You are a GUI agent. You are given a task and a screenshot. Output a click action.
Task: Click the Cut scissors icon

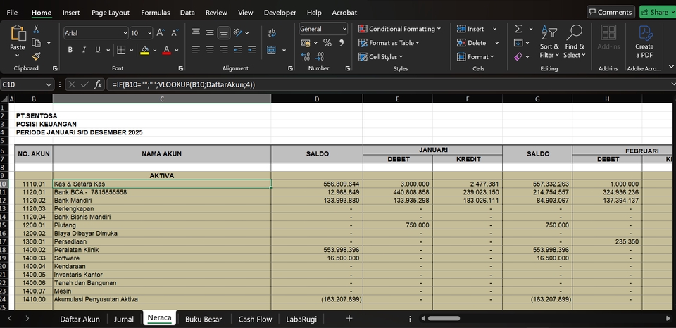(x=37, y=29)
